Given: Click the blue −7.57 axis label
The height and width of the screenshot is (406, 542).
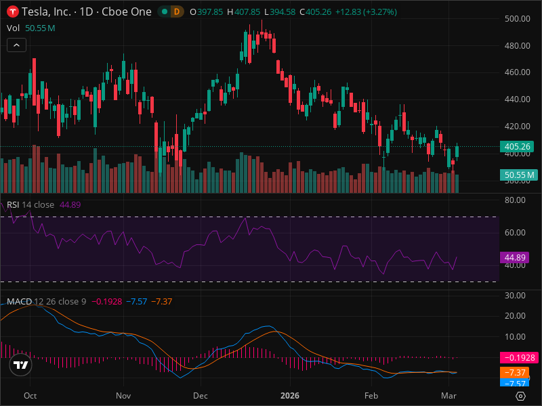Looking at the screenshot, I should pyautogui.click(x=515, y=382).
